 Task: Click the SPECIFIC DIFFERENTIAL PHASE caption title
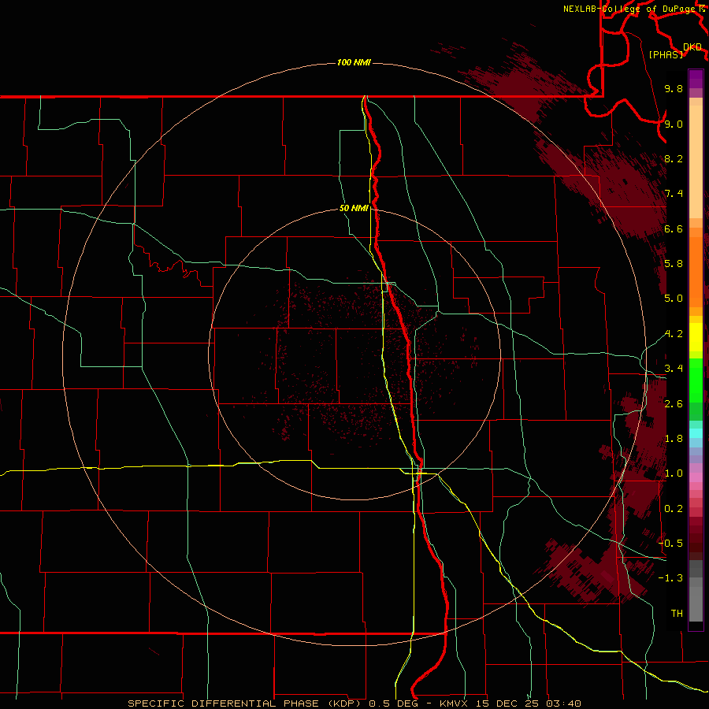point(225,703)
